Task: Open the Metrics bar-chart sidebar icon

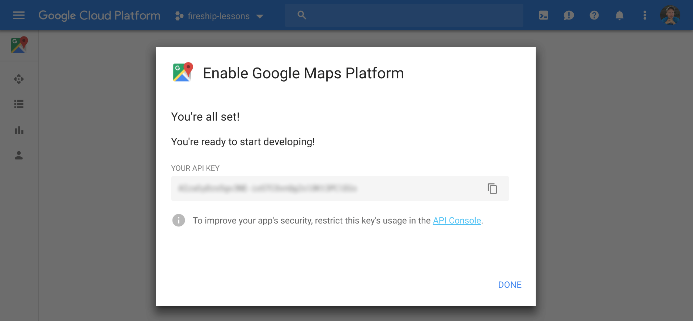Action: [19, 130]
